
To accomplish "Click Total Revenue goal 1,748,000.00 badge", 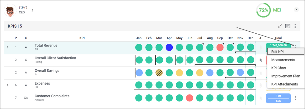I will click(278, 45).
